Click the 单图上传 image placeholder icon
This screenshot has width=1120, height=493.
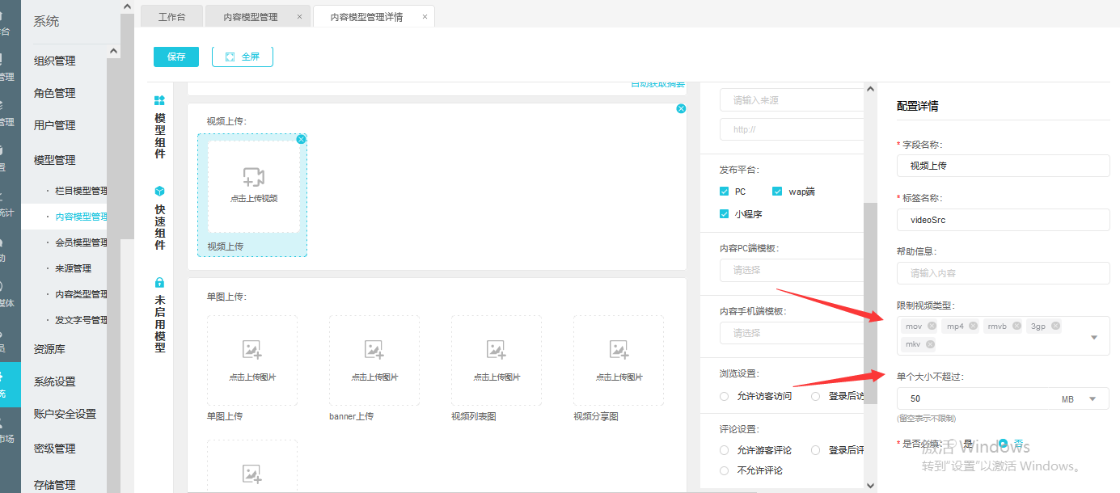click(x=251, y=349)
